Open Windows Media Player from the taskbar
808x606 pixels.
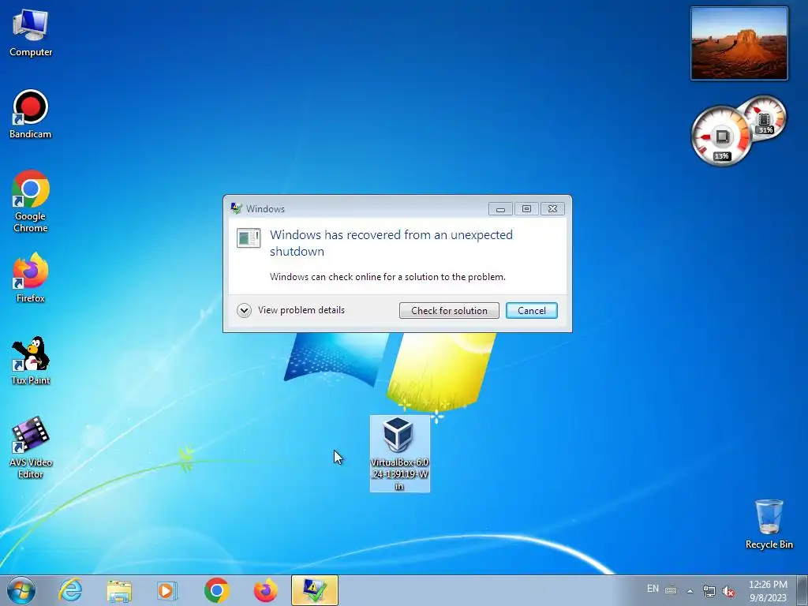point(167,590)
